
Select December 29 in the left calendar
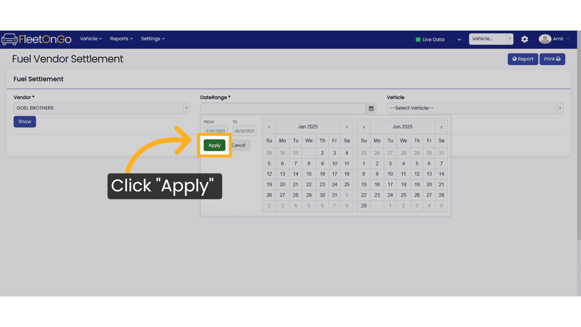pyautogui.click(x=269, y=153)
